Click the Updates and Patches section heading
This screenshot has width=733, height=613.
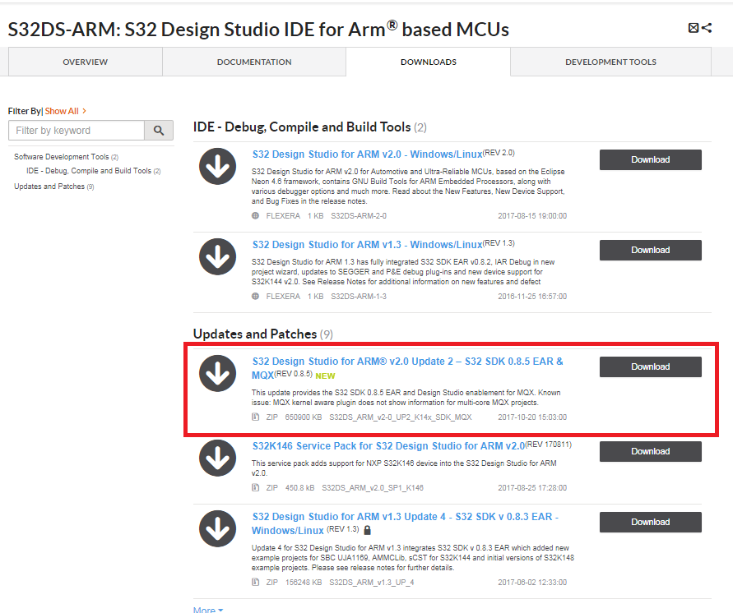255,334
